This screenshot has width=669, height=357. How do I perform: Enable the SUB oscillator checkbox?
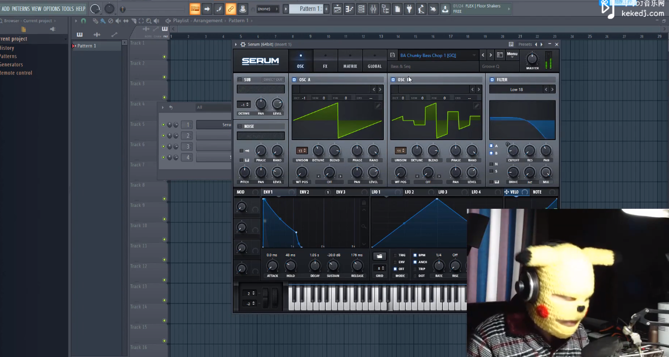240,79
